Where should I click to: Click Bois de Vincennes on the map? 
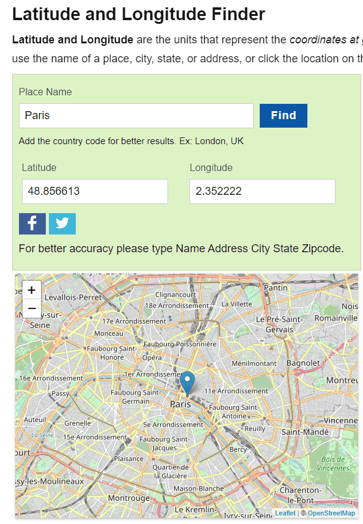[x=334, y=462]
